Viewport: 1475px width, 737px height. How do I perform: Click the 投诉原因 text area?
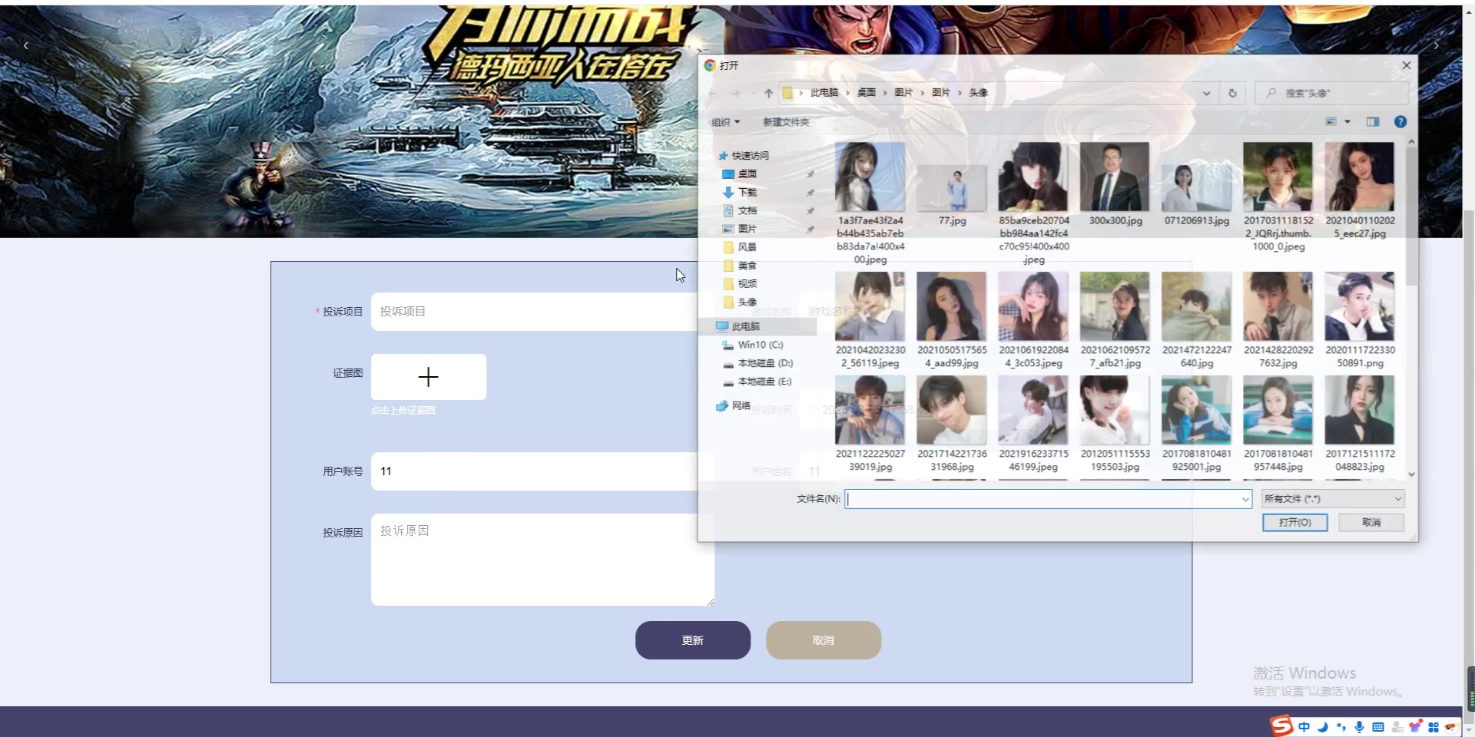[x=542, y=560]
